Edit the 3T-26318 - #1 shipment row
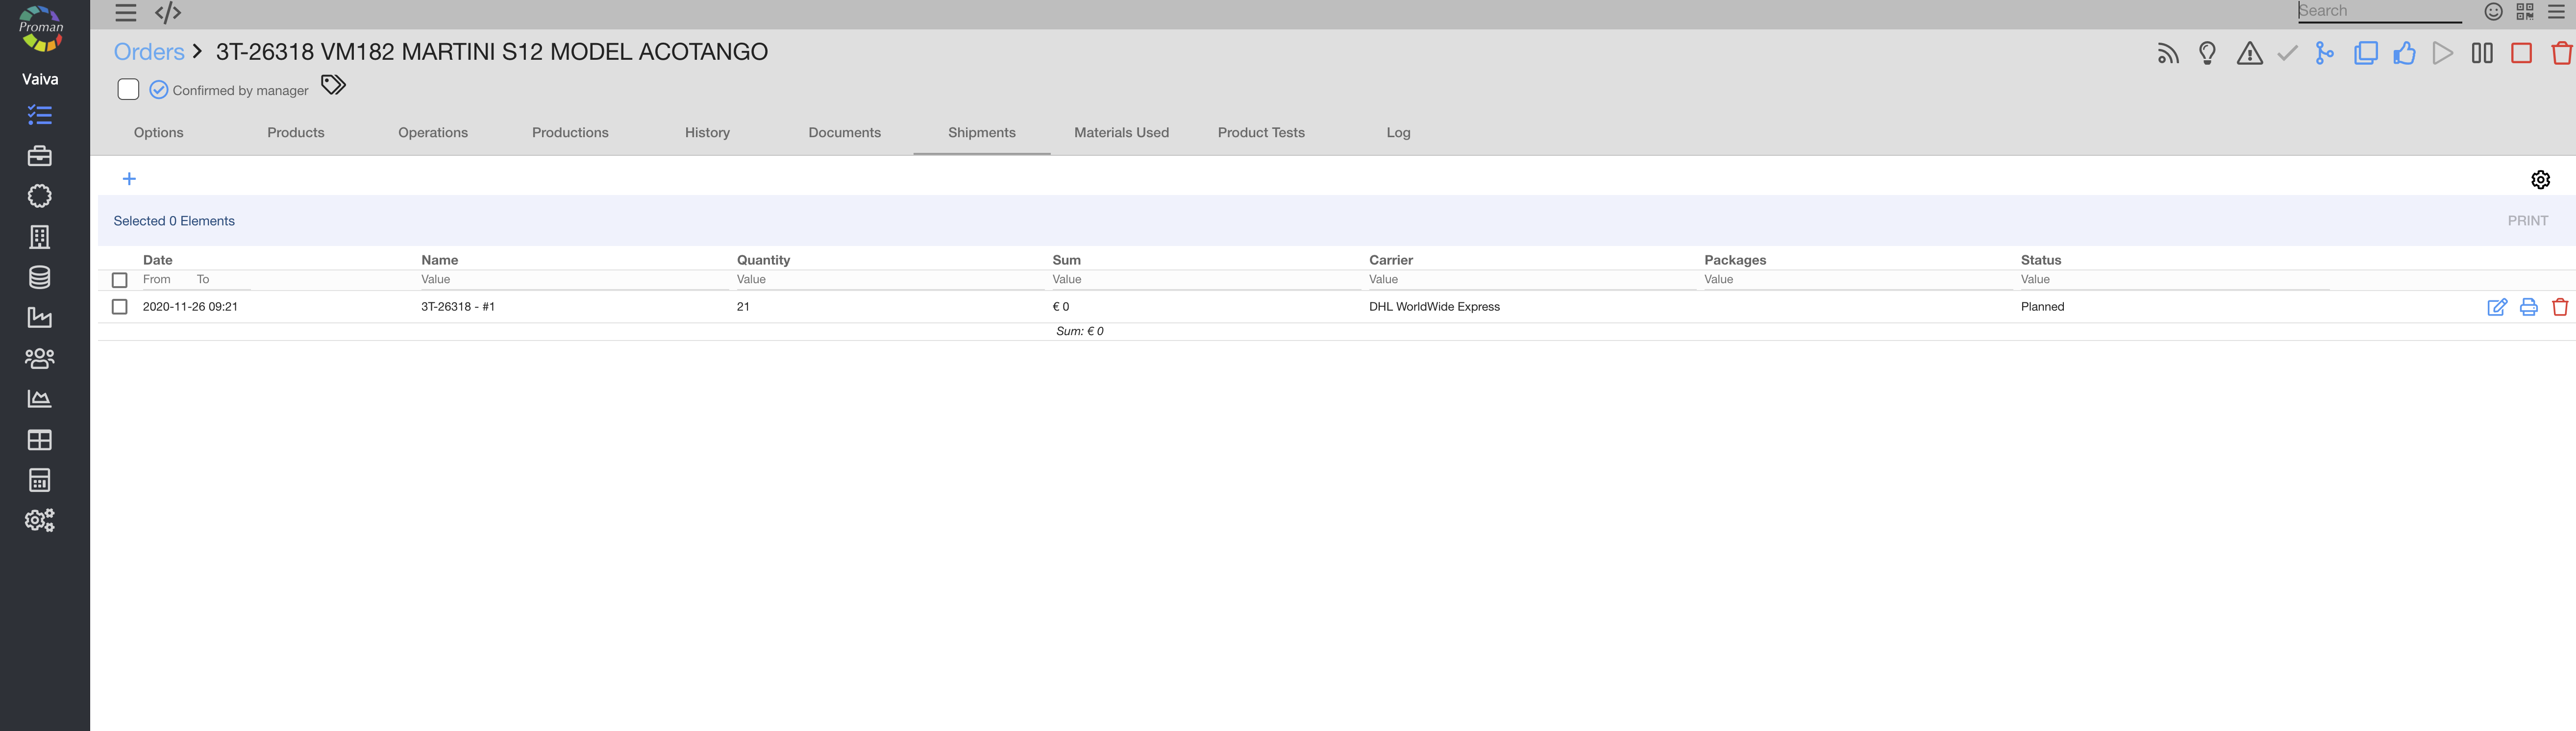Viewport: 2576px width, 731px height. pos(2496,307)
